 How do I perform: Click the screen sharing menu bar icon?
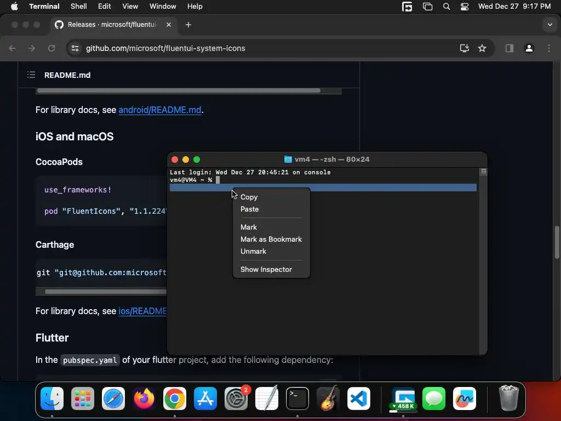[407, 7]
